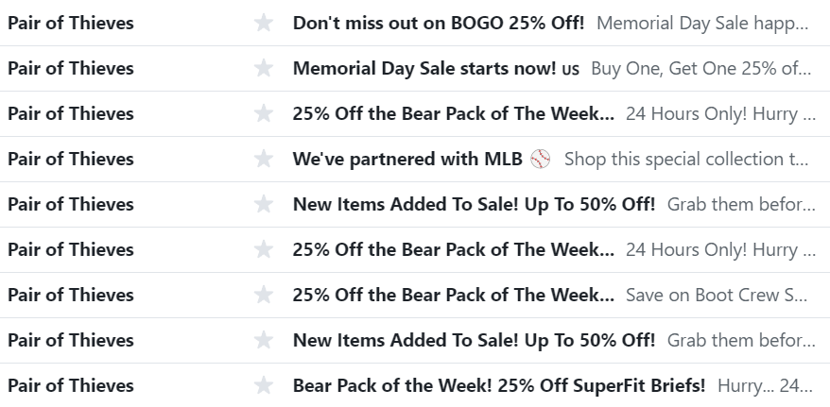Image resolution: width=830 pixels, height=407 pixels.
Task: Star the "Memorial Day Sale starts now" email
Action: [x=264, y=68]
